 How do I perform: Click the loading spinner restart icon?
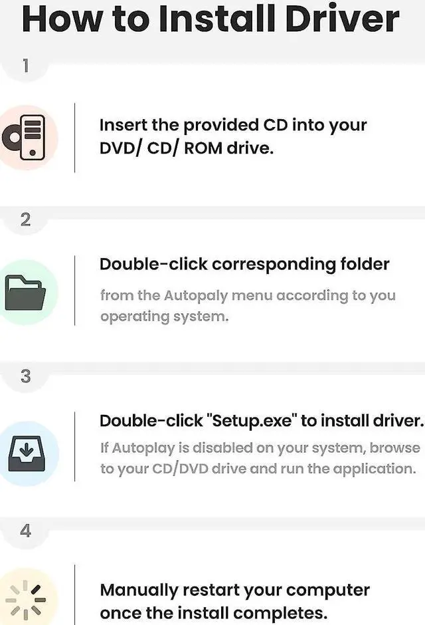(28, 598)
